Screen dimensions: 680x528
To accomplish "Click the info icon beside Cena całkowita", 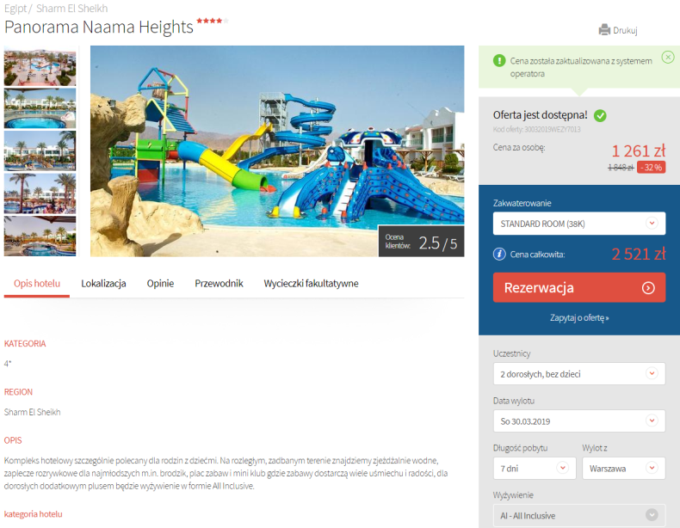I will tap(499, 254).
